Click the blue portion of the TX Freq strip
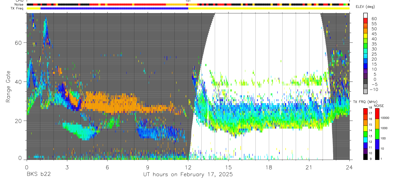393x181 pixels. tap(114, 8)
